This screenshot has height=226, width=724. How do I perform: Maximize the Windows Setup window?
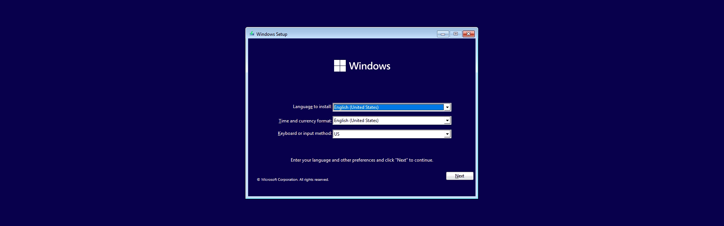[x=456, y=34]
